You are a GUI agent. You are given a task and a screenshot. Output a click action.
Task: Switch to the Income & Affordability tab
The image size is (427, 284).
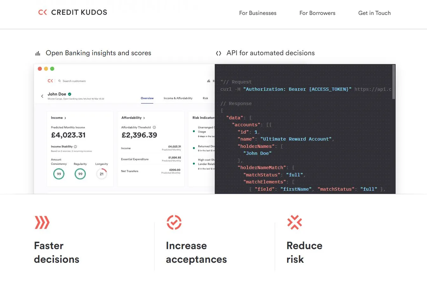178,98
